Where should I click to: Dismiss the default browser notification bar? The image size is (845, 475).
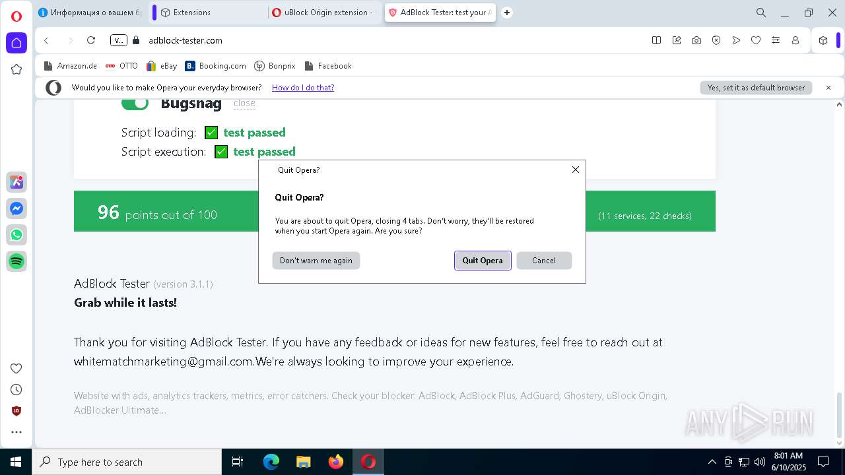tap(828, 88)
